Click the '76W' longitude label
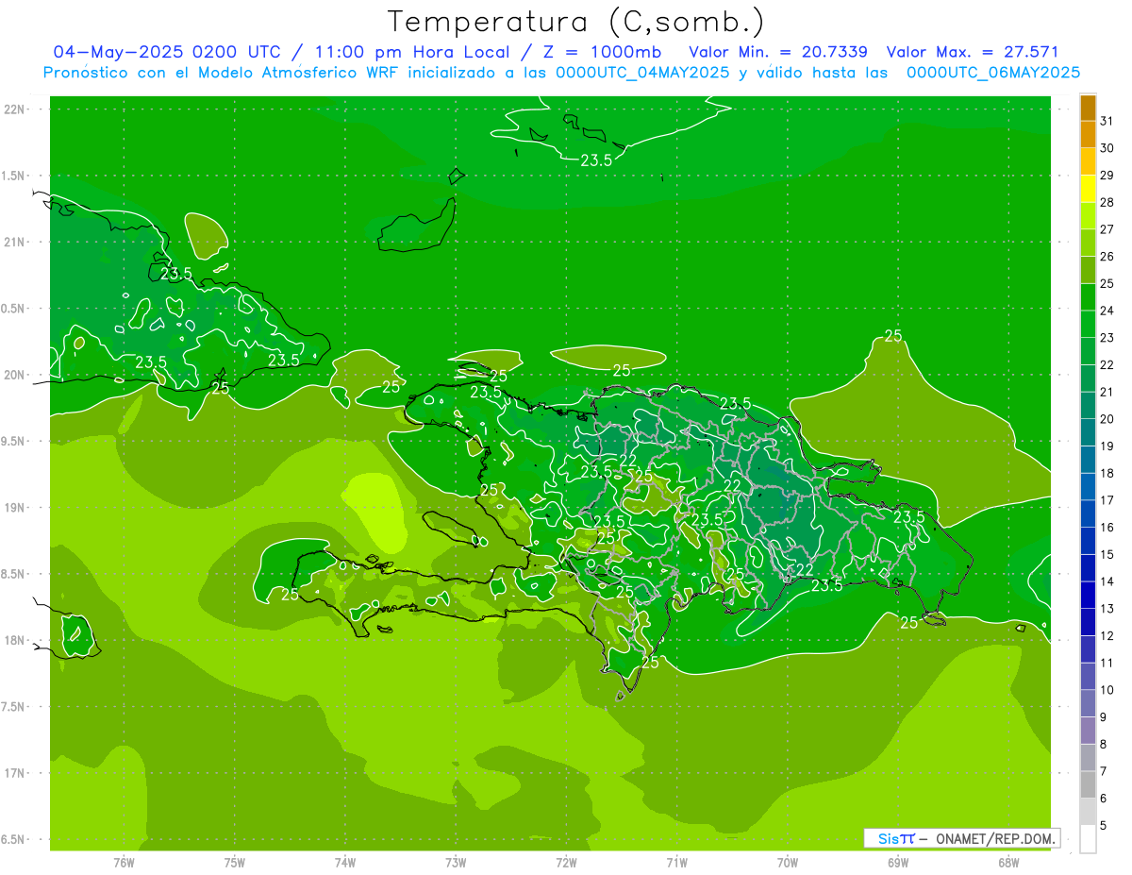Screen dimensions: 1132x875 [124, 863]
